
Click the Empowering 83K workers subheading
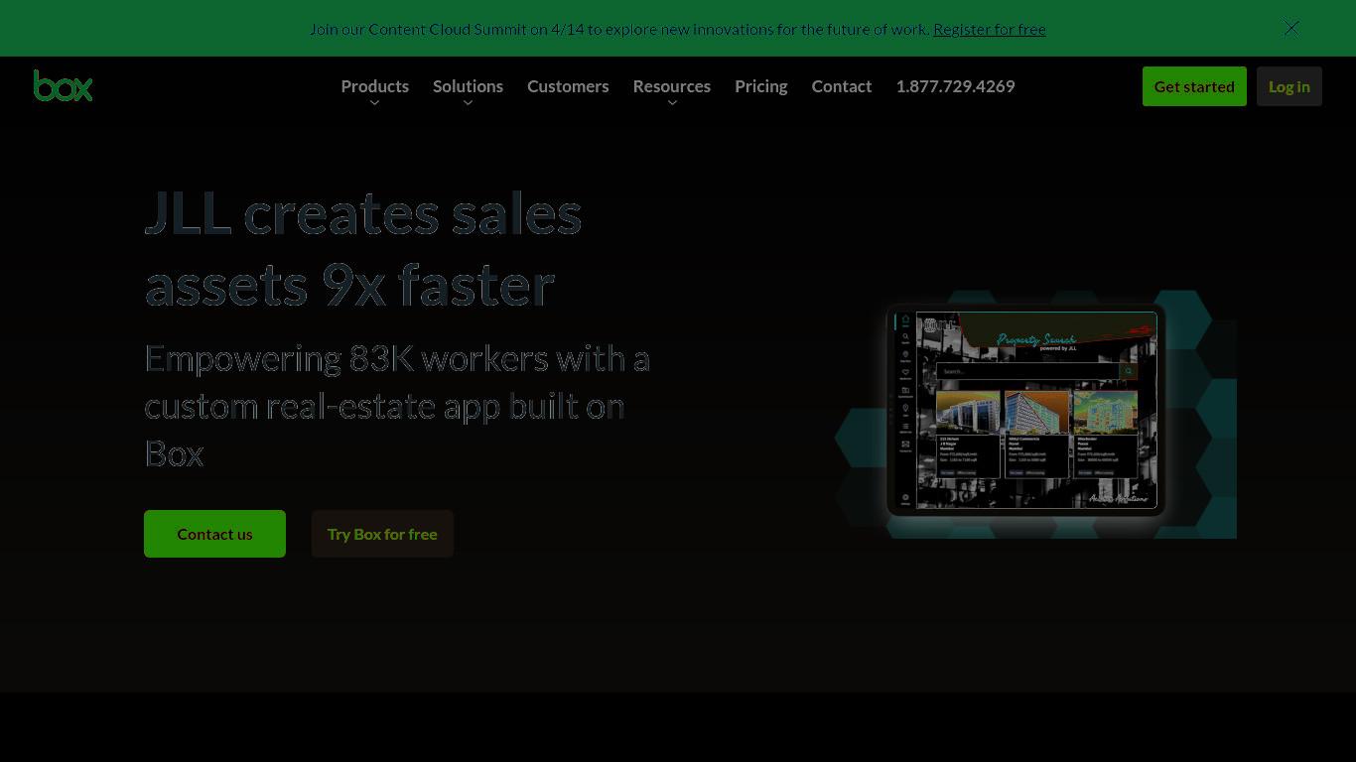[397, 405]
